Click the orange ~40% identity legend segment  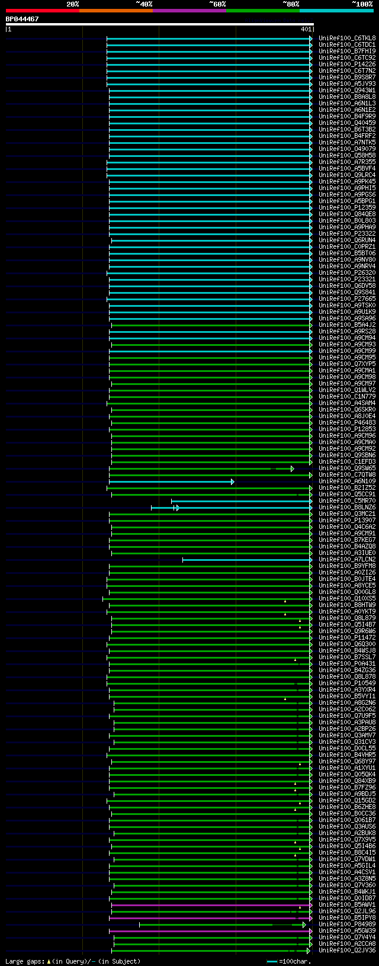point(116,11)
